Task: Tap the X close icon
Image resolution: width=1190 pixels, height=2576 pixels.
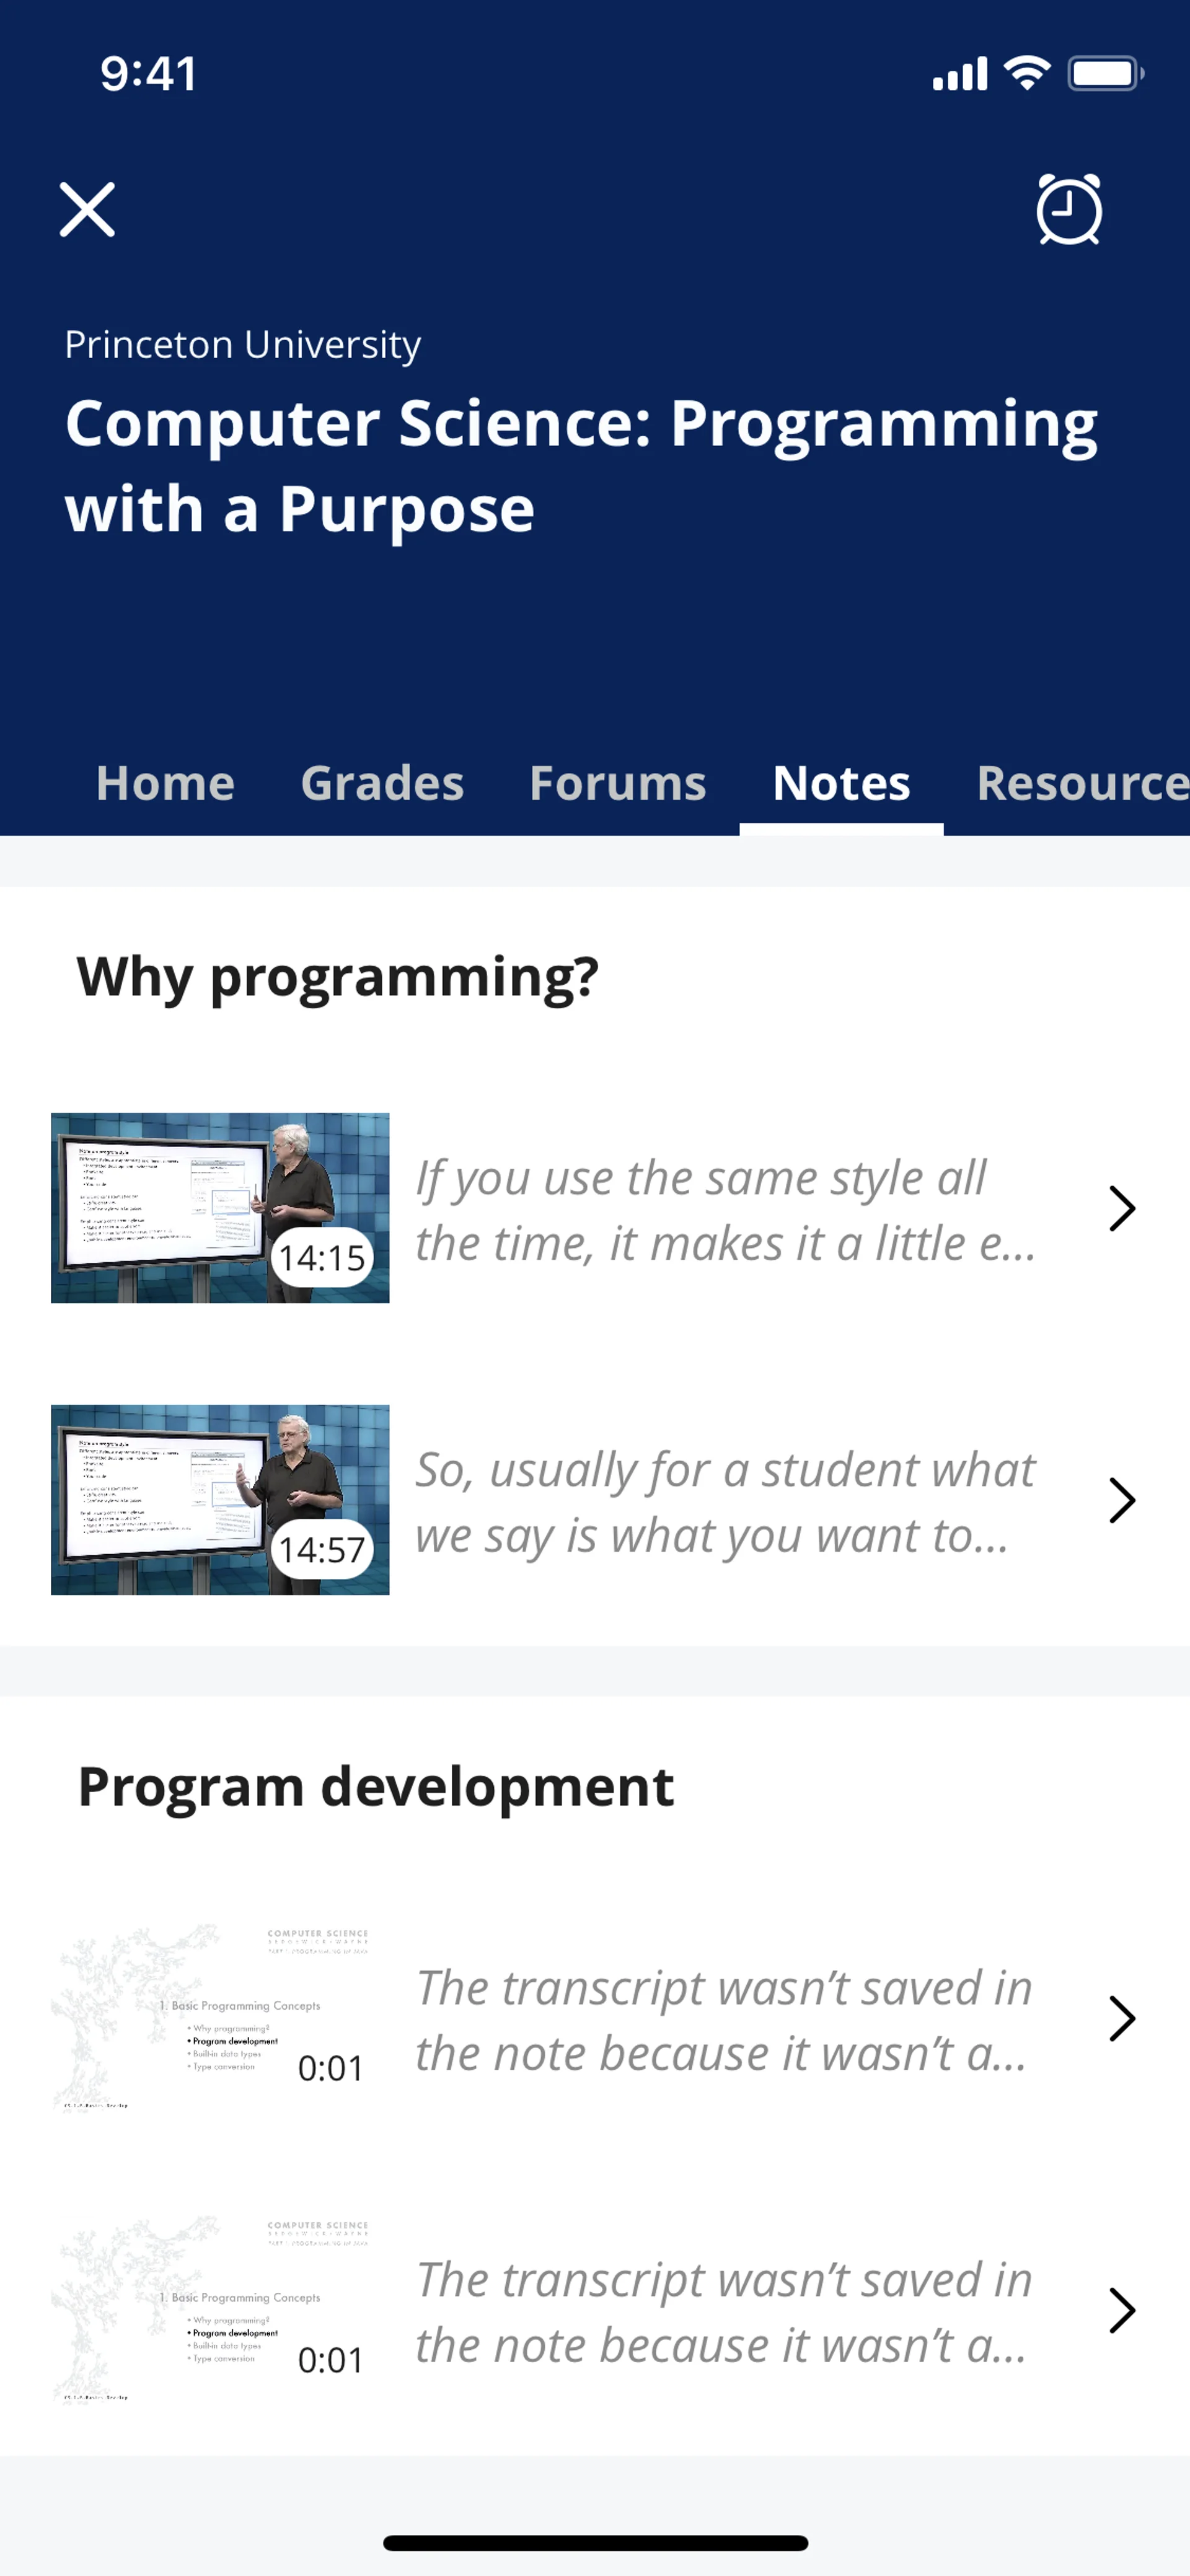Action: (87, 210)
